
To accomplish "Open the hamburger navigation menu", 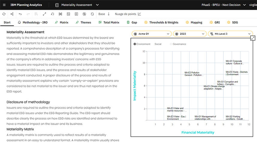I will tap(4, 5).
